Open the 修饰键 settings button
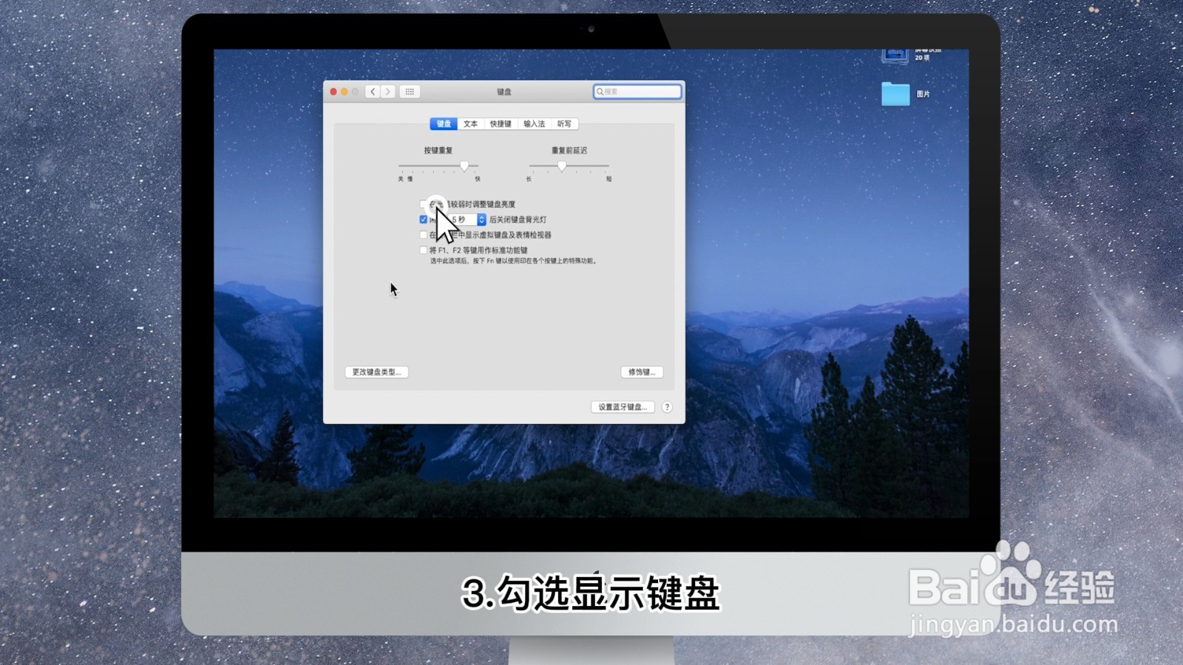 tap(643, 372)
